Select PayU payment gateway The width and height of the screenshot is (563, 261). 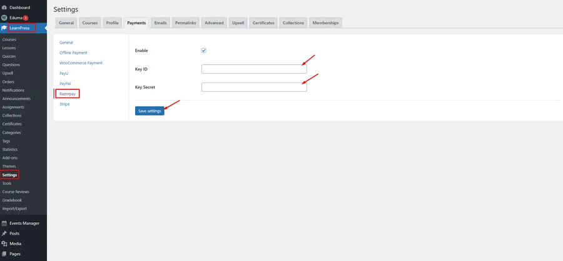click(64, 73)
